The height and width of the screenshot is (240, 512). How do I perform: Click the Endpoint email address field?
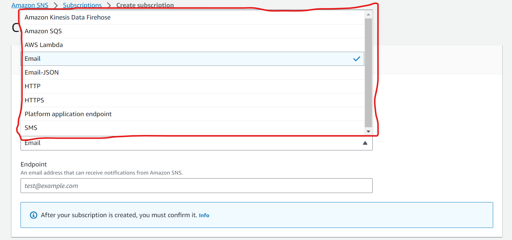[197, 186]
